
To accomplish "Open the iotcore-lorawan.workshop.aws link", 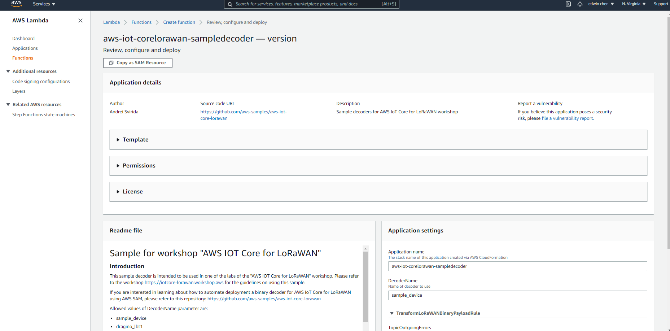I will [x=184, y=283].
